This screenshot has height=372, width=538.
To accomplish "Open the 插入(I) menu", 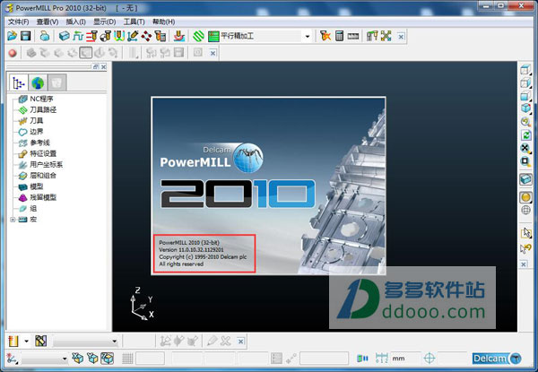I will coord(75,22).
